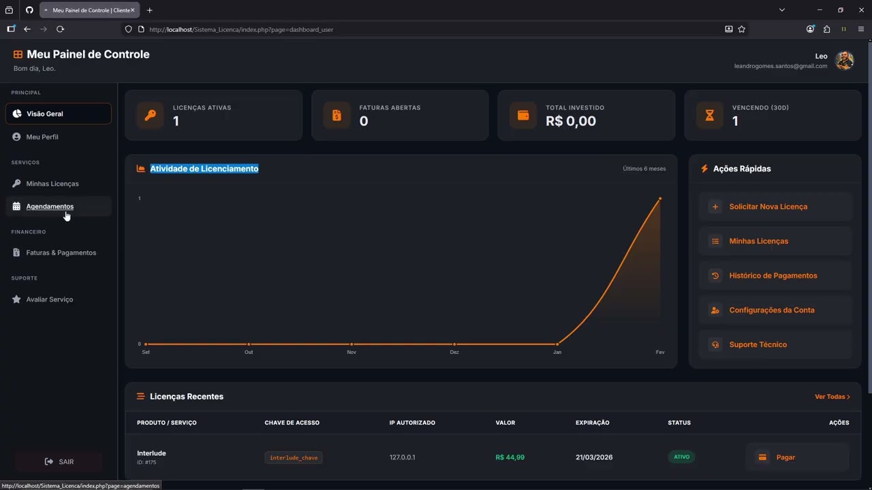Click the star icon beside Avaliar Serviço

(x=16, y=299)
